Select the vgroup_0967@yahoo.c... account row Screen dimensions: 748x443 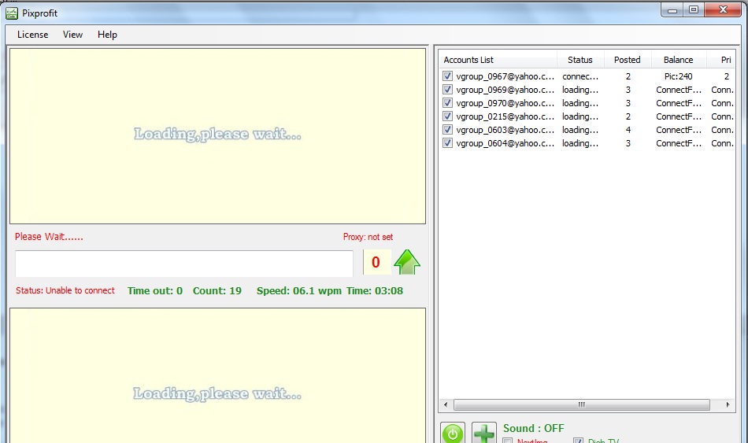(587, 76)
